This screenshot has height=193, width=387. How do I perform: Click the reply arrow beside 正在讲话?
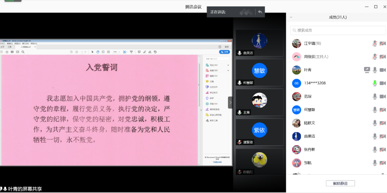(x=260, y=12)
